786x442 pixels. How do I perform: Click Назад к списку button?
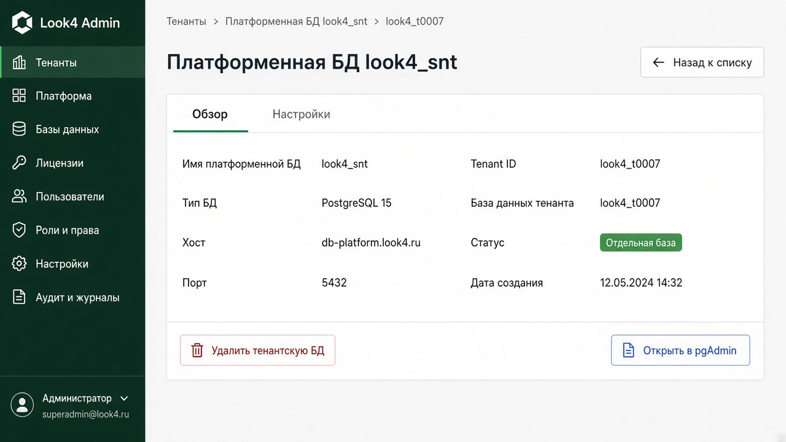702,62
